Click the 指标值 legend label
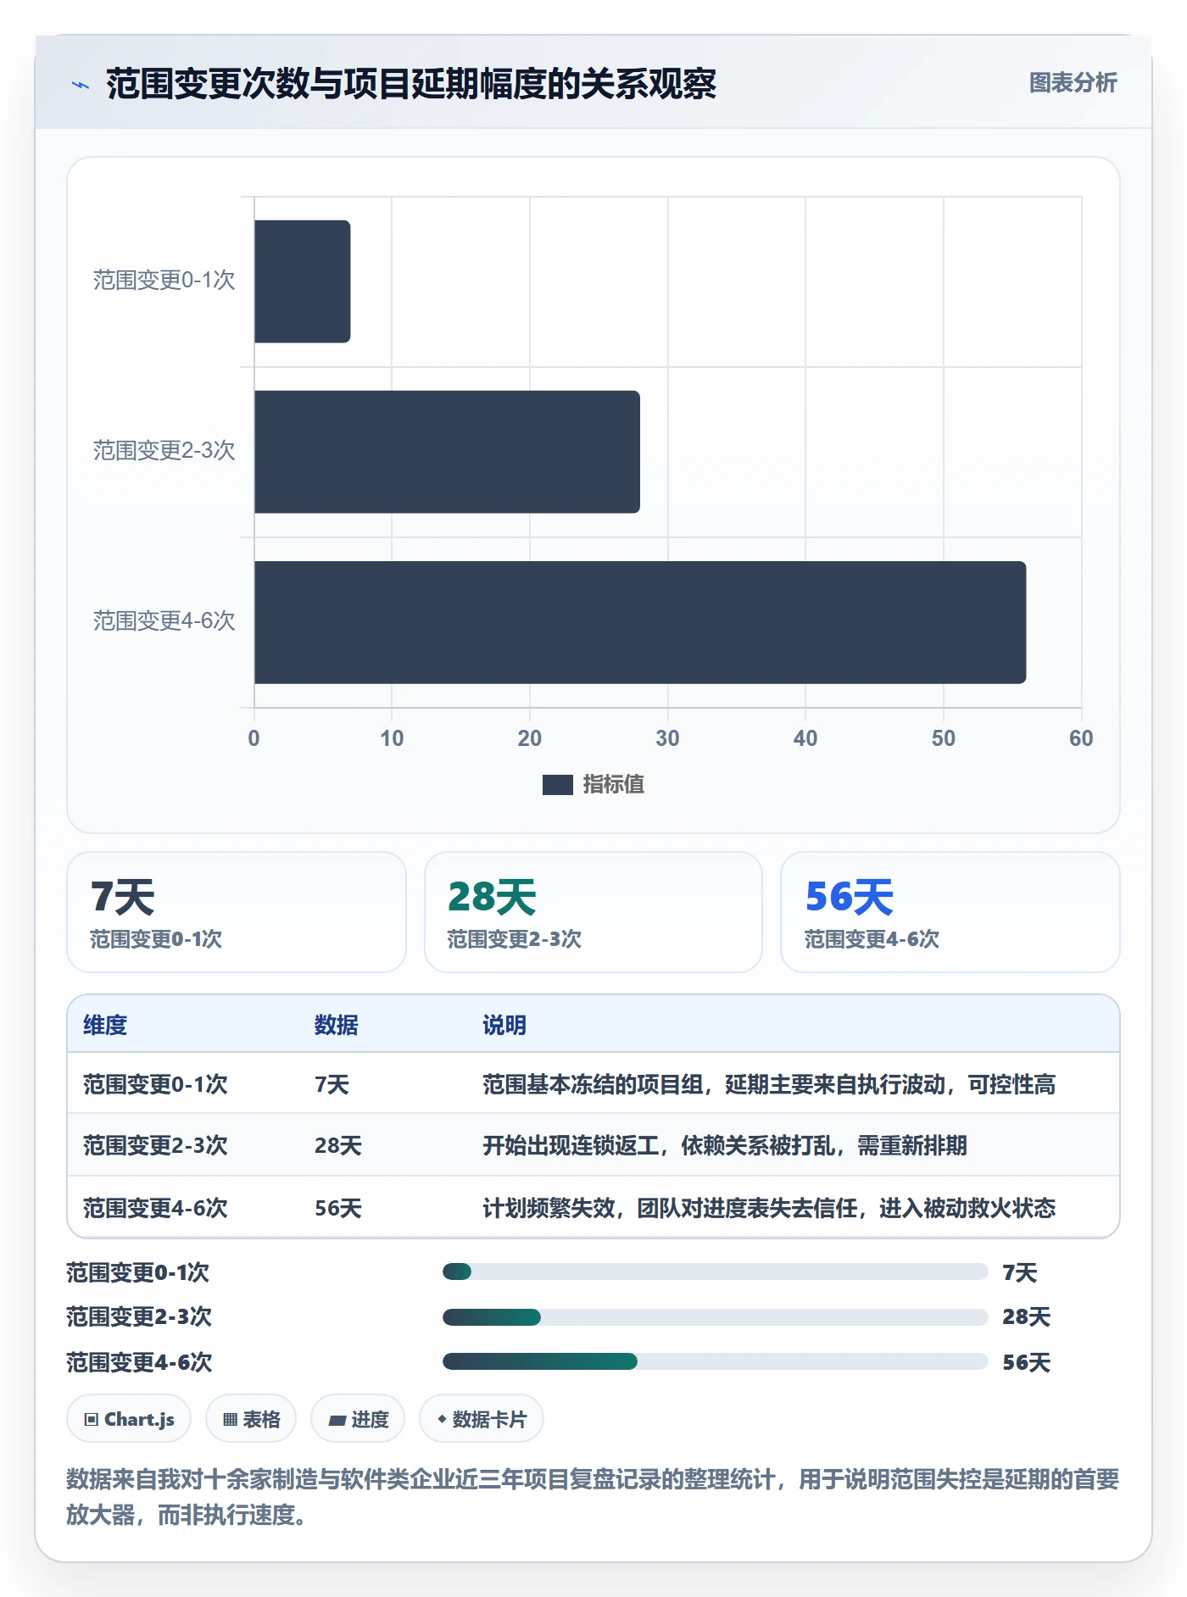The height and width of the screenshot is (1597, 1187). [x=614, y=785]
